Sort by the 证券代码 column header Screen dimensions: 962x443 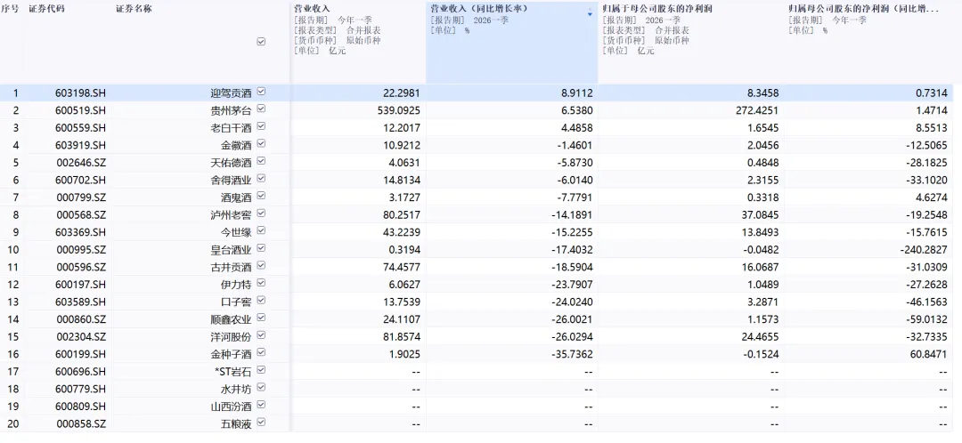point(46,9)
